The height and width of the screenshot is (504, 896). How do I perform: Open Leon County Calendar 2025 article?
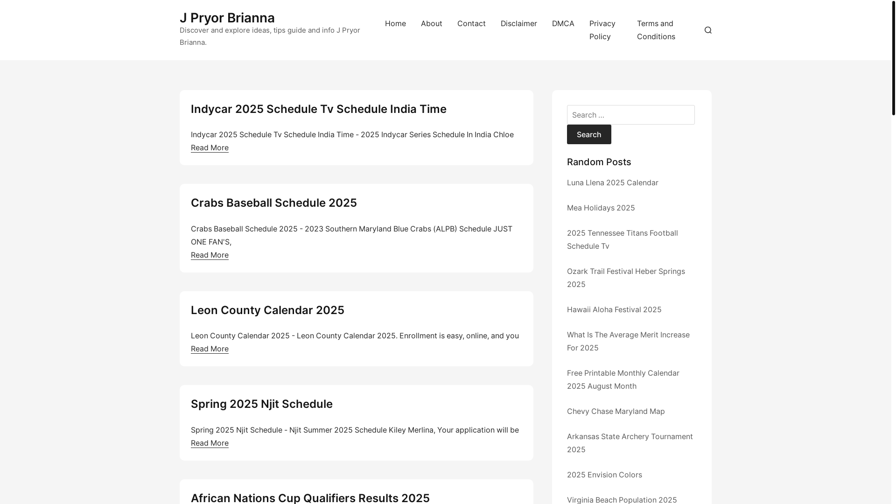(x=267, y=310)
